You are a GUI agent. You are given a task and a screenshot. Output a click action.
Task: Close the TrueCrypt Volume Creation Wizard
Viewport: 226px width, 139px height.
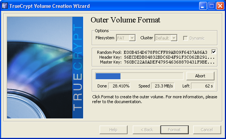[220, 6]
